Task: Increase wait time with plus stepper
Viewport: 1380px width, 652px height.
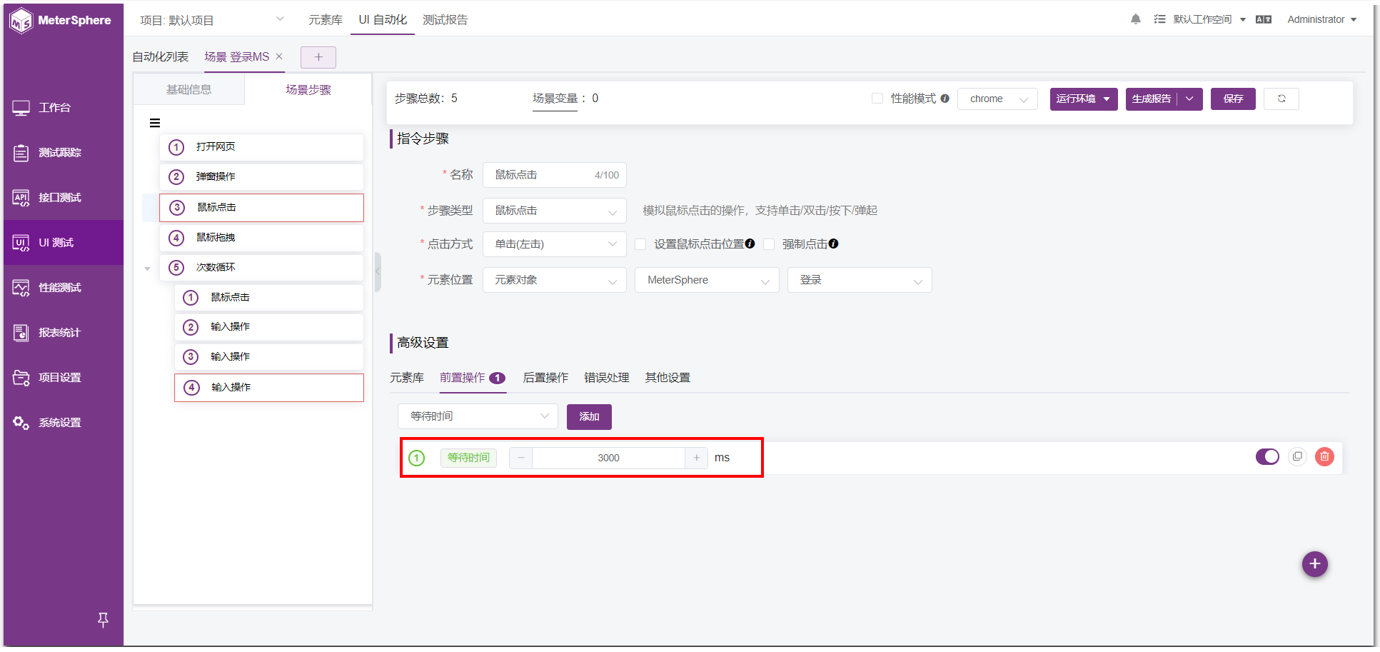Action: point(696,458)
